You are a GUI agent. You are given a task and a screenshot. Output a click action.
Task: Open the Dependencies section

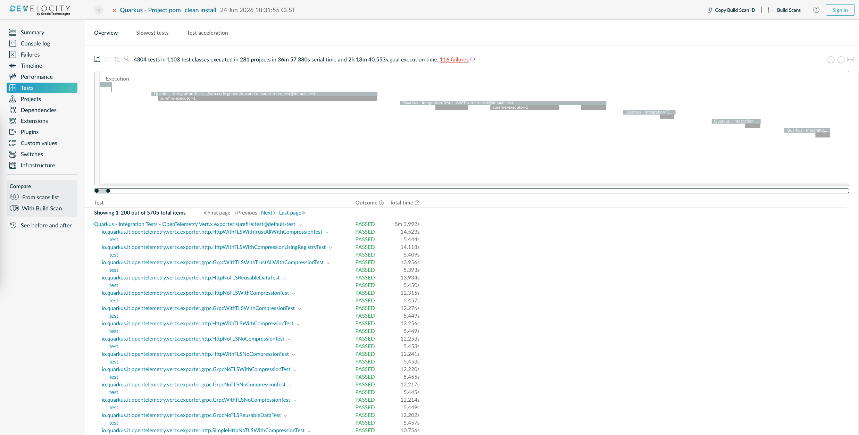coord(39,110)
